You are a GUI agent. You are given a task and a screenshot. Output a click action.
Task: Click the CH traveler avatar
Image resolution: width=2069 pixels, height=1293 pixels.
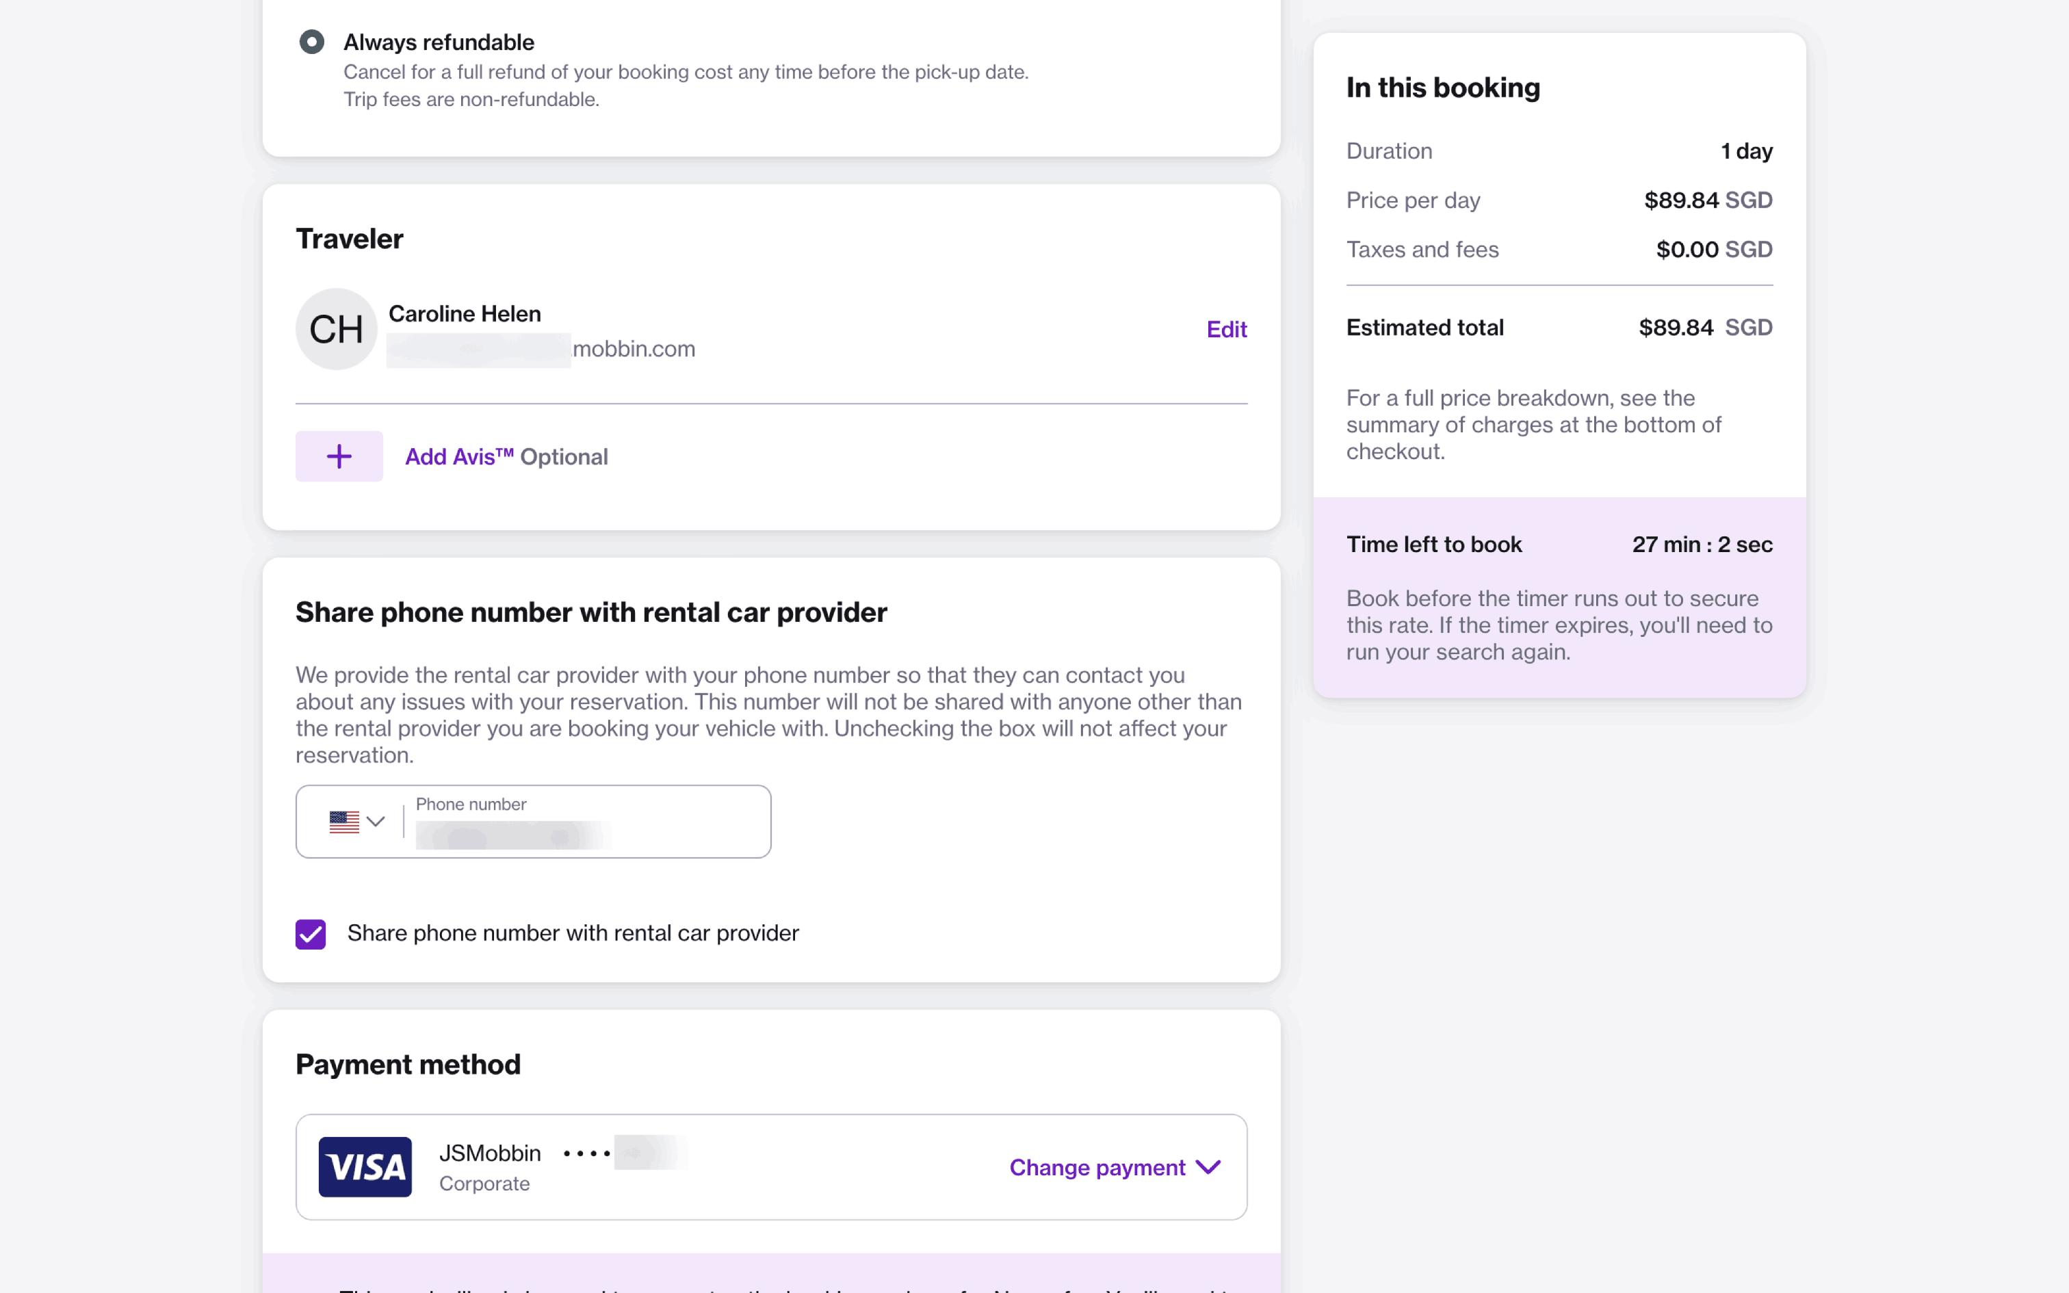336,329
